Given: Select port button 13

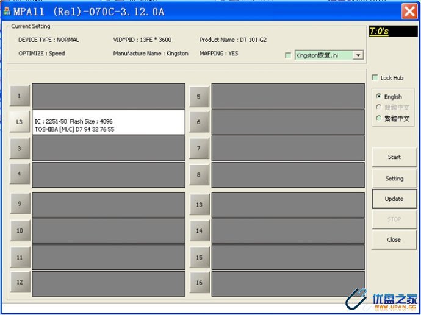Looking at the screenshot, I should [x=199, y=205].
